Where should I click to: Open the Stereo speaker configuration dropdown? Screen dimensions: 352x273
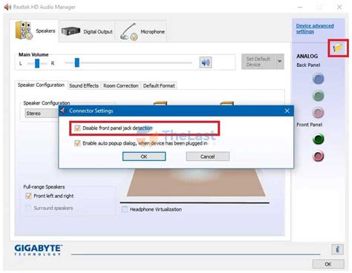click(42, 114)
